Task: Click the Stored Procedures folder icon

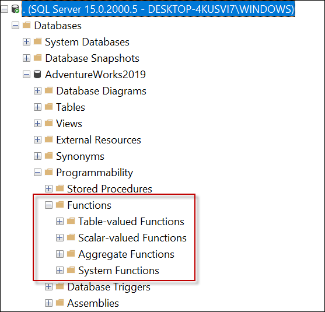Action: click(60, 188)
